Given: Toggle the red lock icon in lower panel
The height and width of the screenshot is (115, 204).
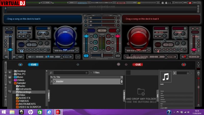Looking at the screenshot, I should pyautogui.click(x=184, y=65).
